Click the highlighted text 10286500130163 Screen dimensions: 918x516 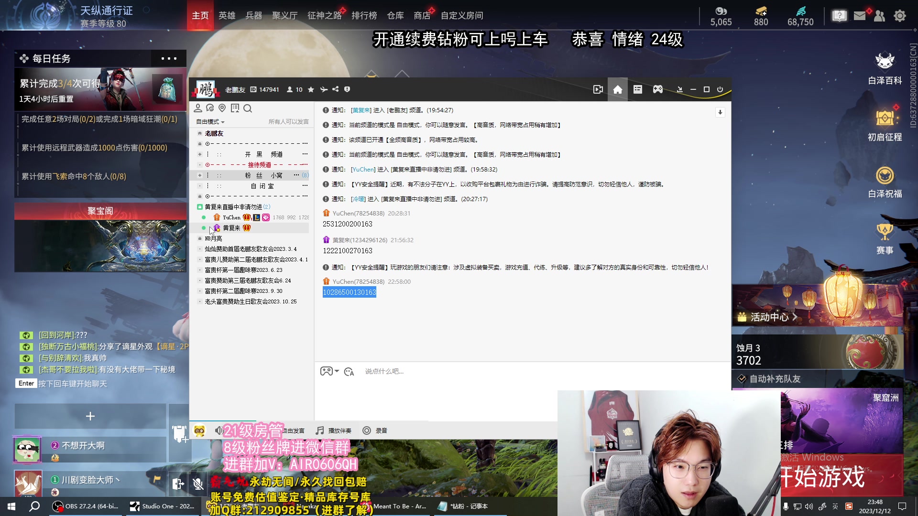pyautogui.click(x=350, y=292)
